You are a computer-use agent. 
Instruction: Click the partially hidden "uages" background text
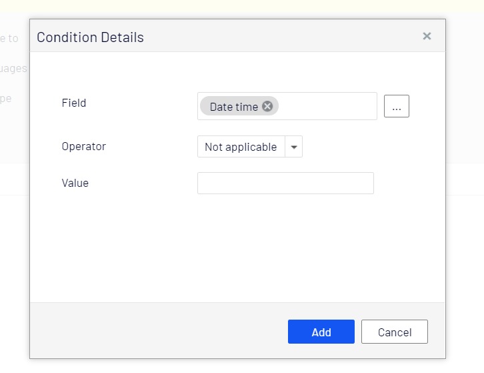[14, 68]
